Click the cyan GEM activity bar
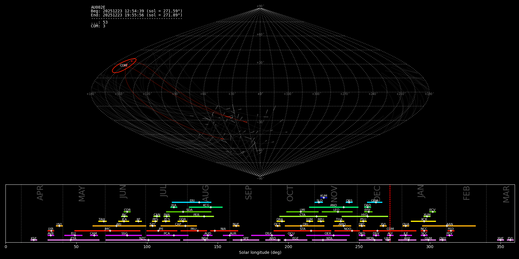Image resolution: width=519 pixels, height=259 pixels. (x=375, y=202)
